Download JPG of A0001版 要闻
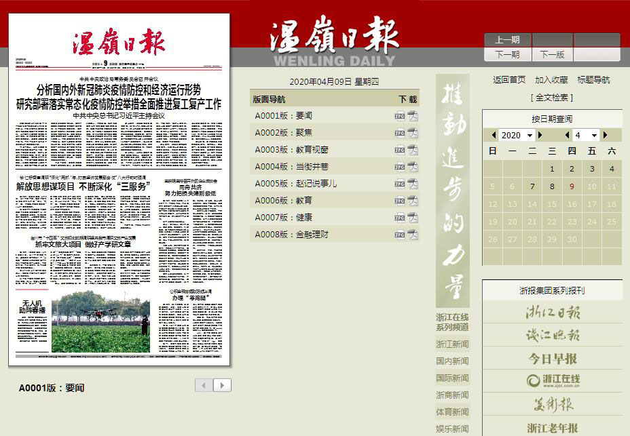This screenshot has height=436, width=630. pyautogui.click(x=400, y=116)
